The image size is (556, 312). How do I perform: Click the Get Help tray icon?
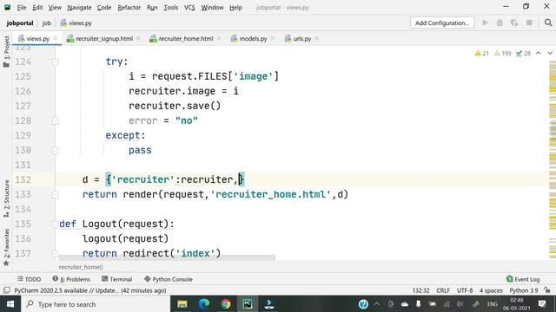[x=363, y=304]
